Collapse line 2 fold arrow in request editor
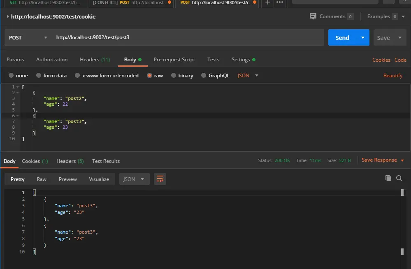 pyautogui.click(x=18, y=93)
